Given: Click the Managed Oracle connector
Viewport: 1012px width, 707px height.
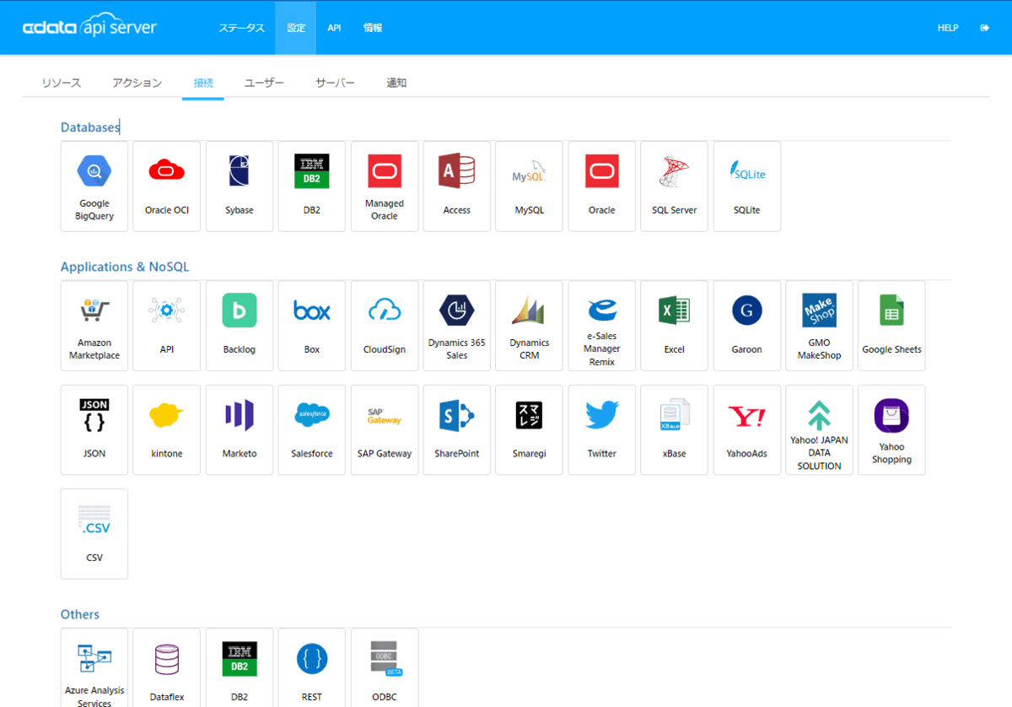Looking at the screenshot, I should coord(385,186).
